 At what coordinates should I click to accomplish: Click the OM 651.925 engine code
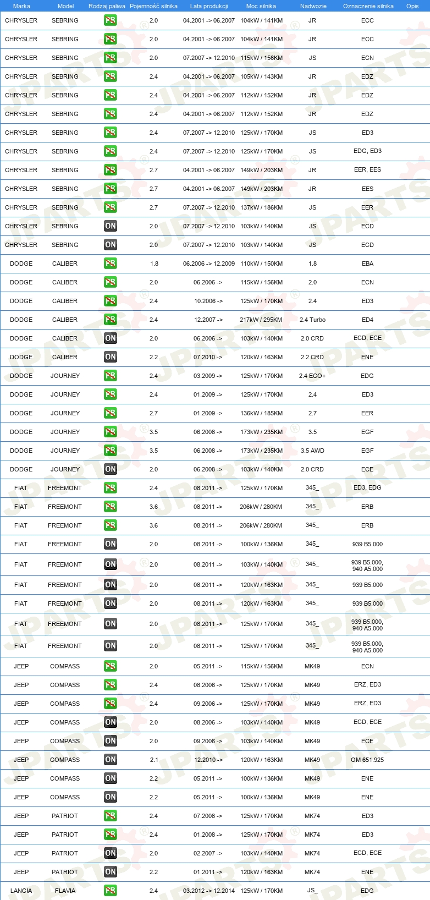tap(367, 760)
